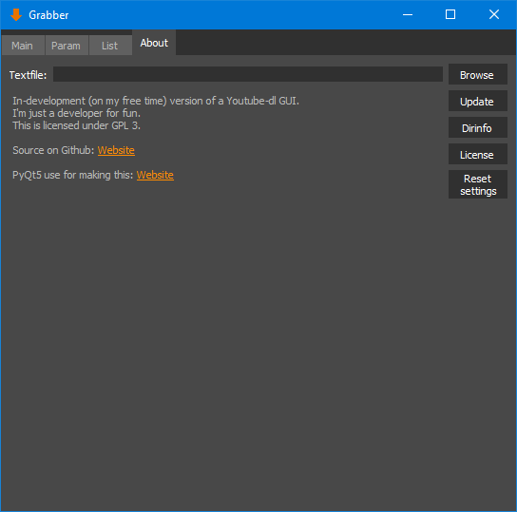Click the 'Source on Github:' text
Screen dimensions: 517x512
pyautogui.click(x=53, y=150)
